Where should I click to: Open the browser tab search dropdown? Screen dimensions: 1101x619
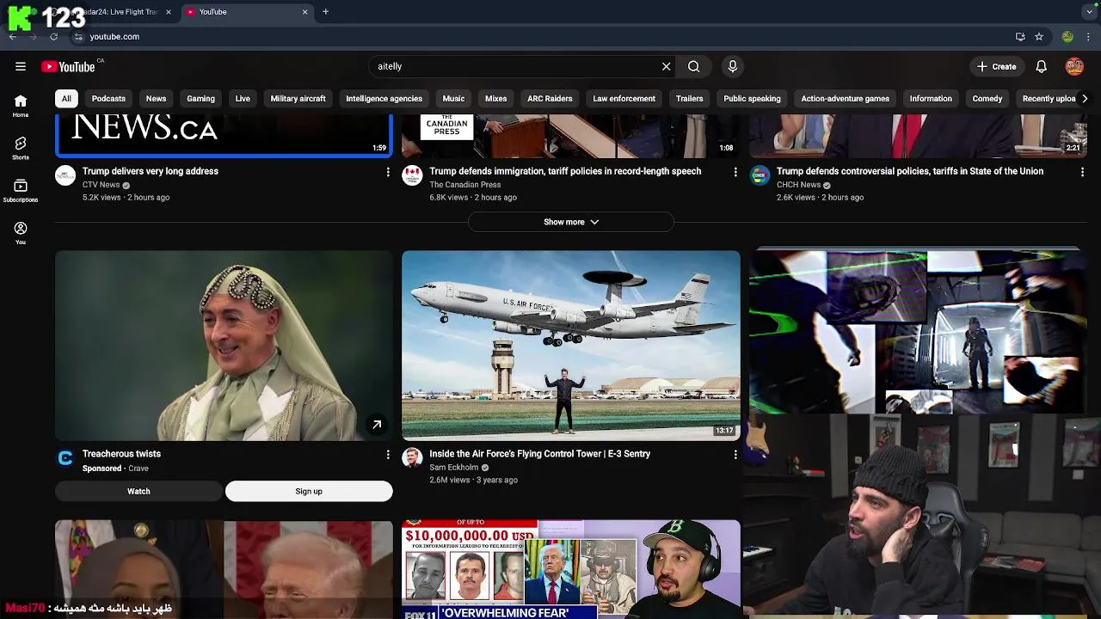click(x=1089, y=12)
